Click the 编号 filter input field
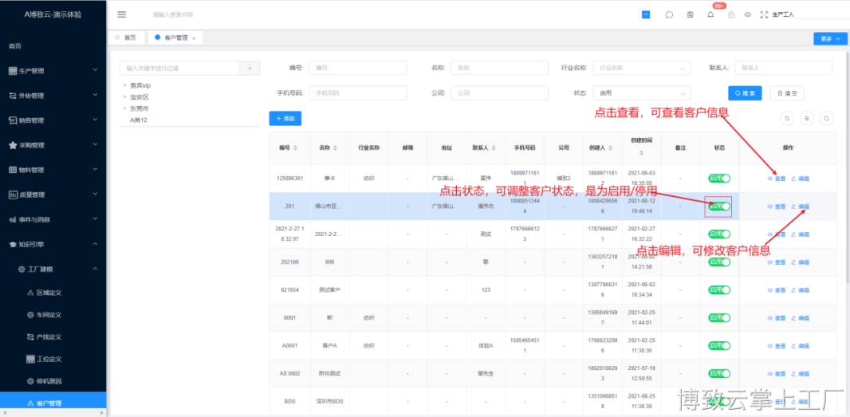This screenshot has width=850, height=417. click(x=358, y=68)
